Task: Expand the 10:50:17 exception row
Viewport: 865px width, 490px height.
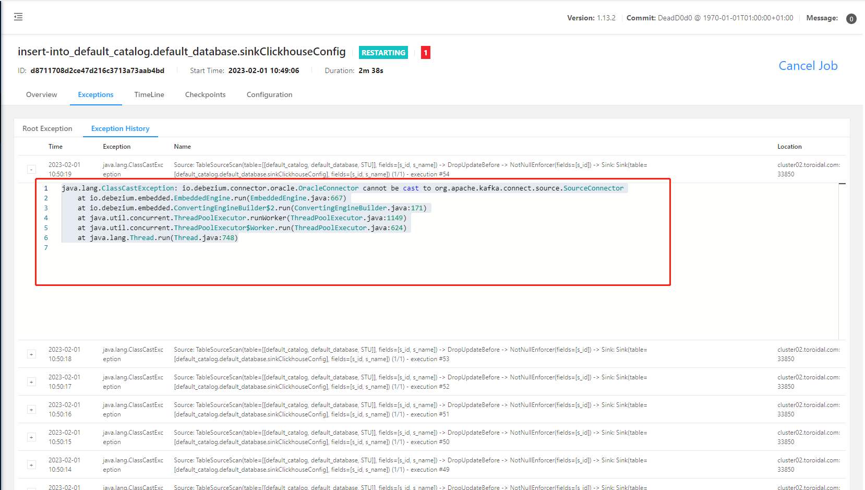Action: pyautogui.click(x=31, y=382)
